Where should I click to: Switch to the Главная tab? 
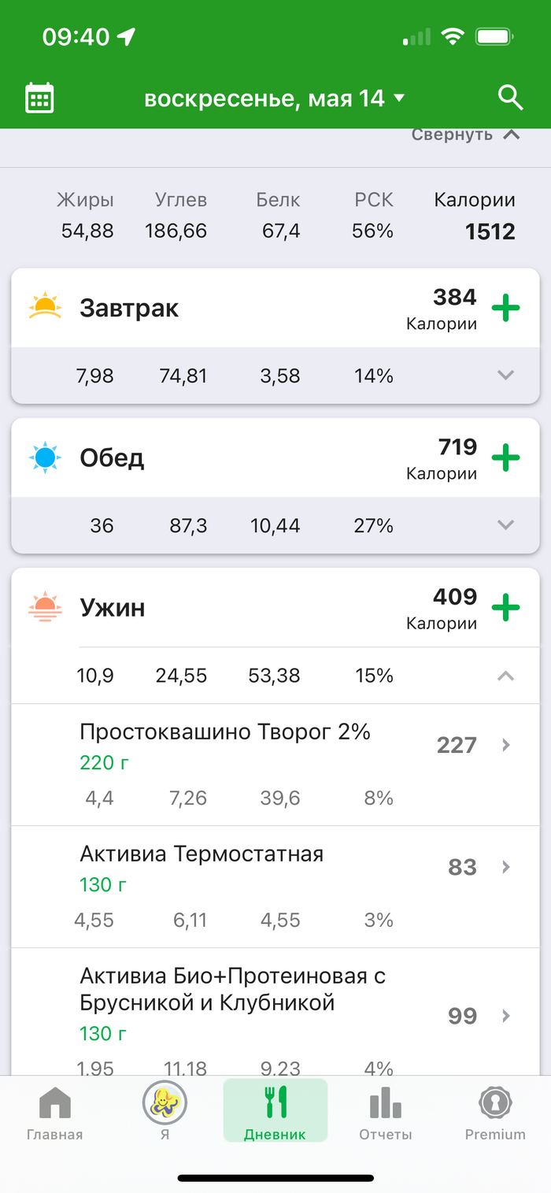(x=54, y=1113)
